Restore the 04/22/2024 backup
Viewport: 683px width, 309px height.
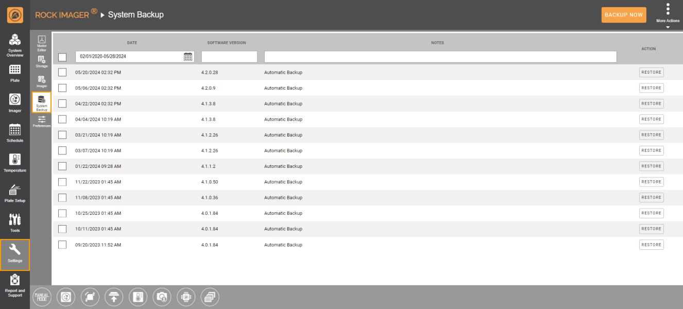[x=651, y=104]
